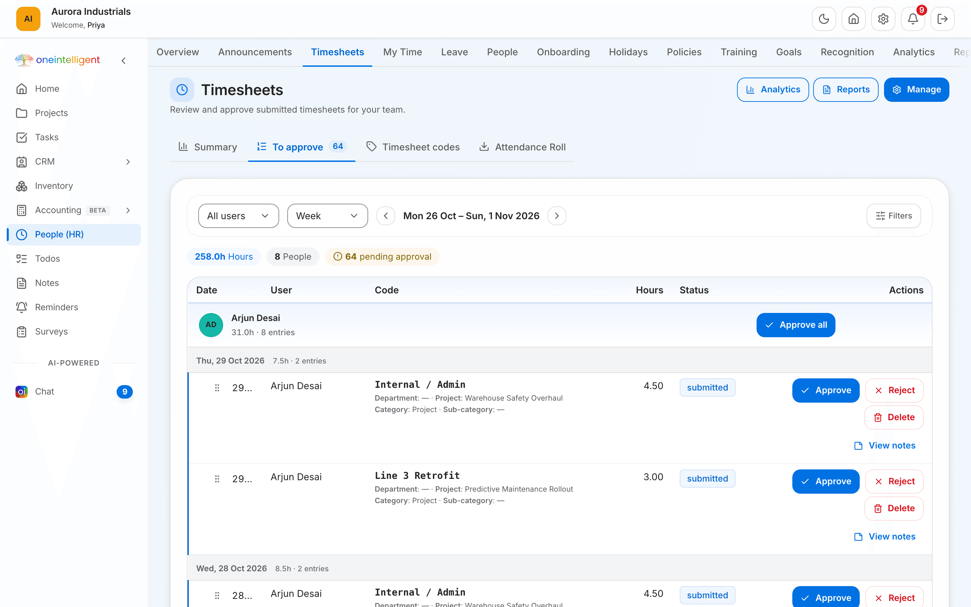Image resolution: width=971 pixels, height=607 pixels.
Task: Expand the Accounting submenu
Action: [128, 210]
